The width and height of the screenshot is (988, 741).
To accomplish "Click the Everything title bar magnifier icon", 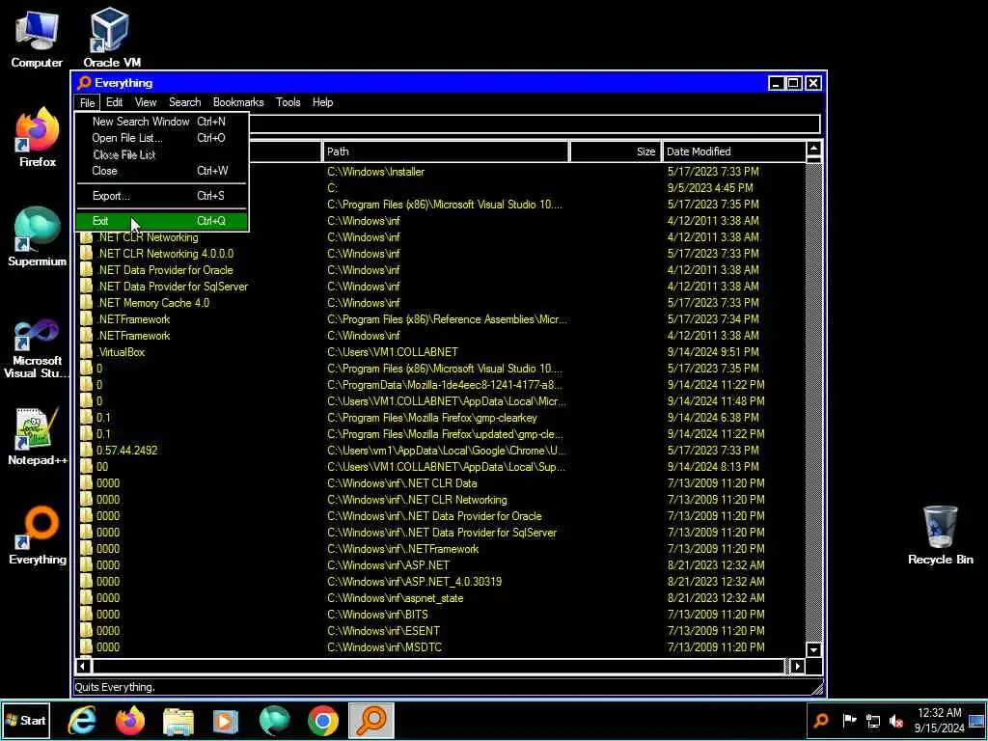I will pyautogui.click(x=84, y=83).
